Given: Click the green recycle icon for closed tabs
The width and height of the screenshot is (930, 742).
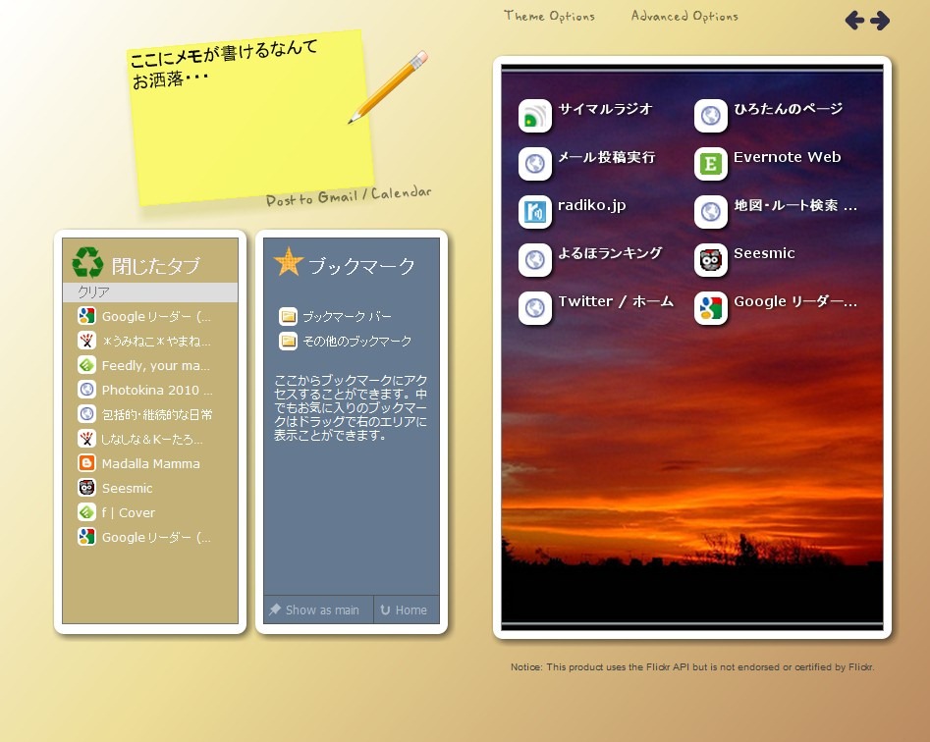Looking at the screenshot, I should click(x=87, y=263).
